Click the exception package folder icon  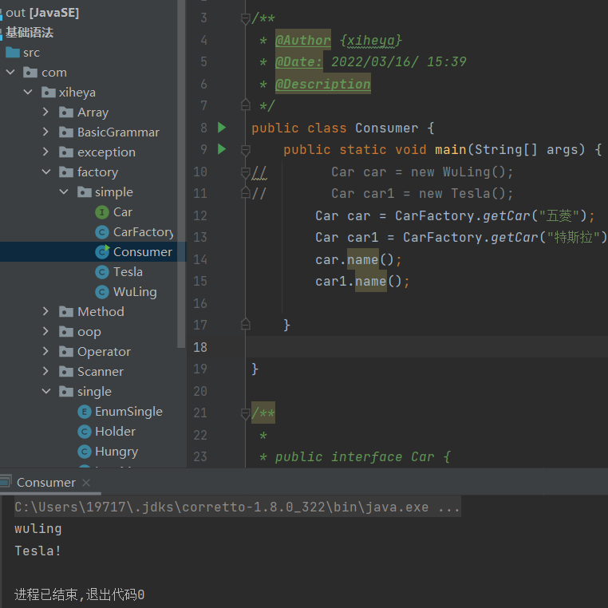point(66,152)
